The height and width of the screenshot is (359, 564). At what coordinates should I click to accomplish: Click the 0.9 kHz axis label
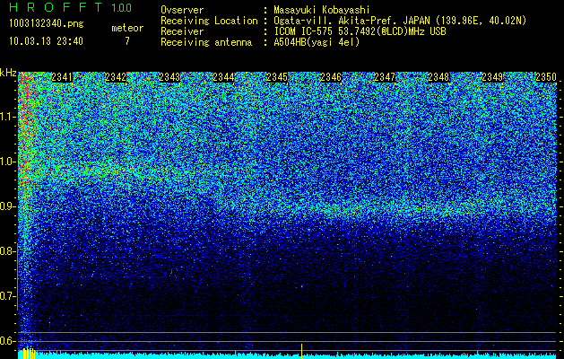[x=8, y=206]
